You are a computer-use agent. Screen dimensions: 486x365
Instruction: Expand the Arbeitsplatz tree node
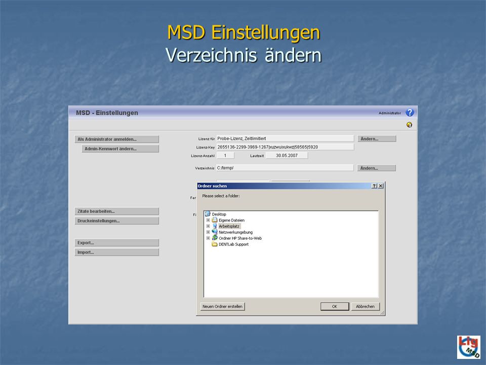tap(208, 226)
